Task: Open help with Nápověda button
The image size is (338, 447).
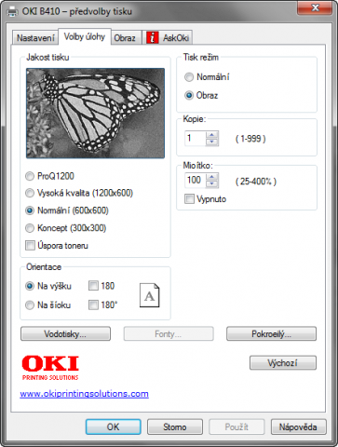Action: click(x=298, y=427)
